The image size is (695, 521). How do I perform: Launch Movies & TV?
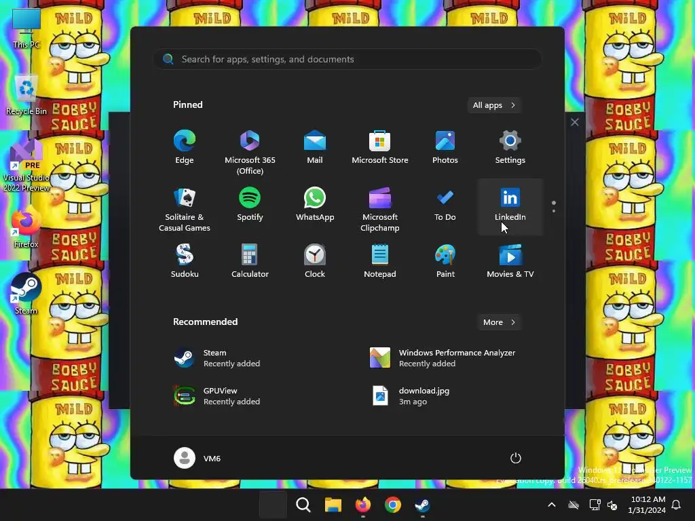pos(510,261)
